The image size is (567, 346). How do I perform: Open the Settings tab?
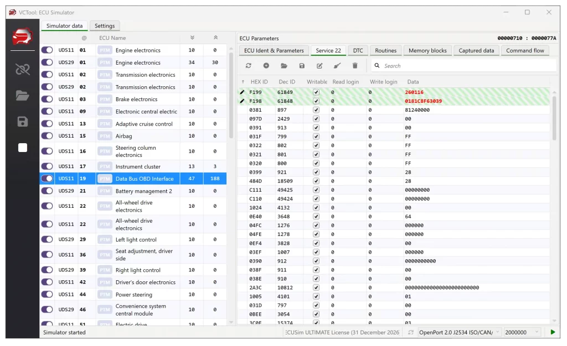tap(105, 25)
